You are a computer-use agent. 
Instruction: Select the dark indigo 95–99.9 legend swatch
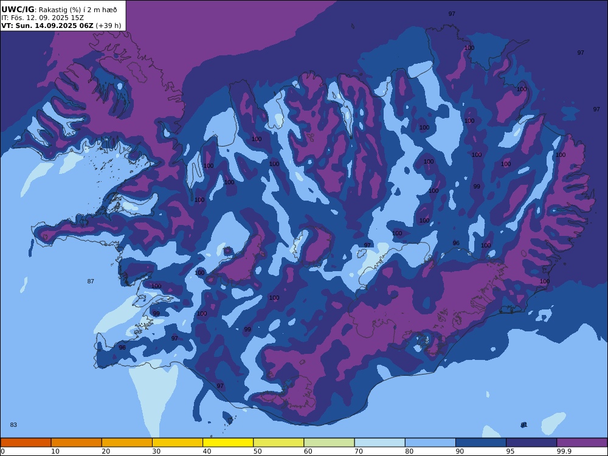coord(531,443)
